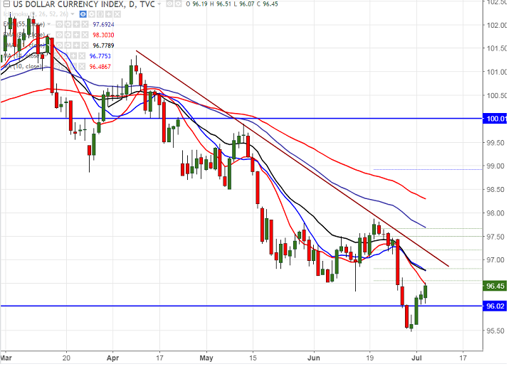The height and width of the screenshot is (386, 516).
Task: Remove the Ichimoku indicator with its X
Action: 117,14
